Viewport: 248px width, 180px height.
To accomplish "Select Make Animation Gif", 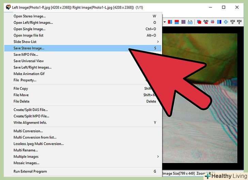I will click(x=83, y=73).
